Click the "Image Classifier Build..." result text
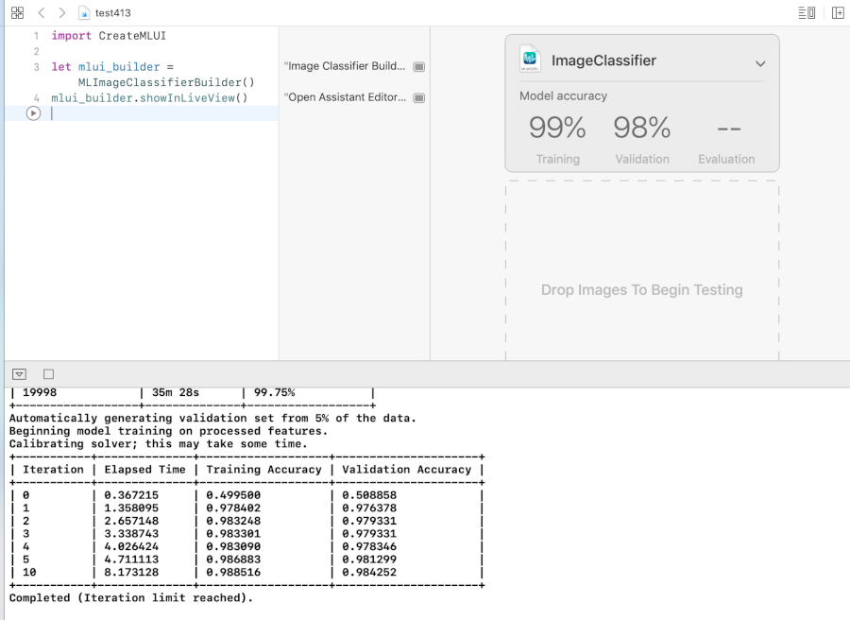The height and width of the screenshot is (620, 850). click(x=344, y=66)
